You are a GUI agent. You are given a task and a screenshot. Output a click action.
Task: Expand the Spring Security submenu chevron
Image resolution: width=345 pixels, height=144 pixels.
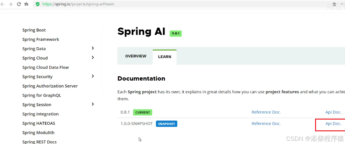(93, 76)
